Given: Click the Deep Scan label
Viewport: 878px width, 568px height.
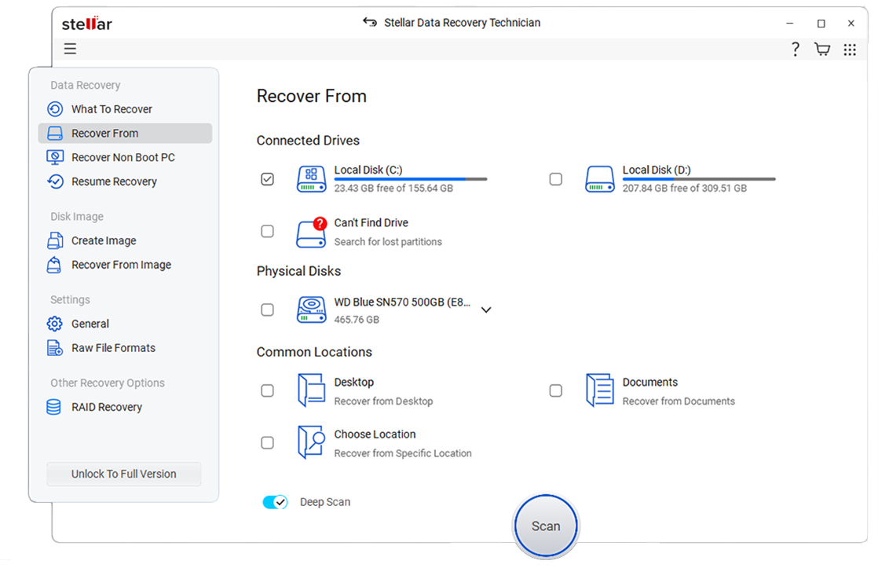Looking at the screenshot, I should pos(325,502).
